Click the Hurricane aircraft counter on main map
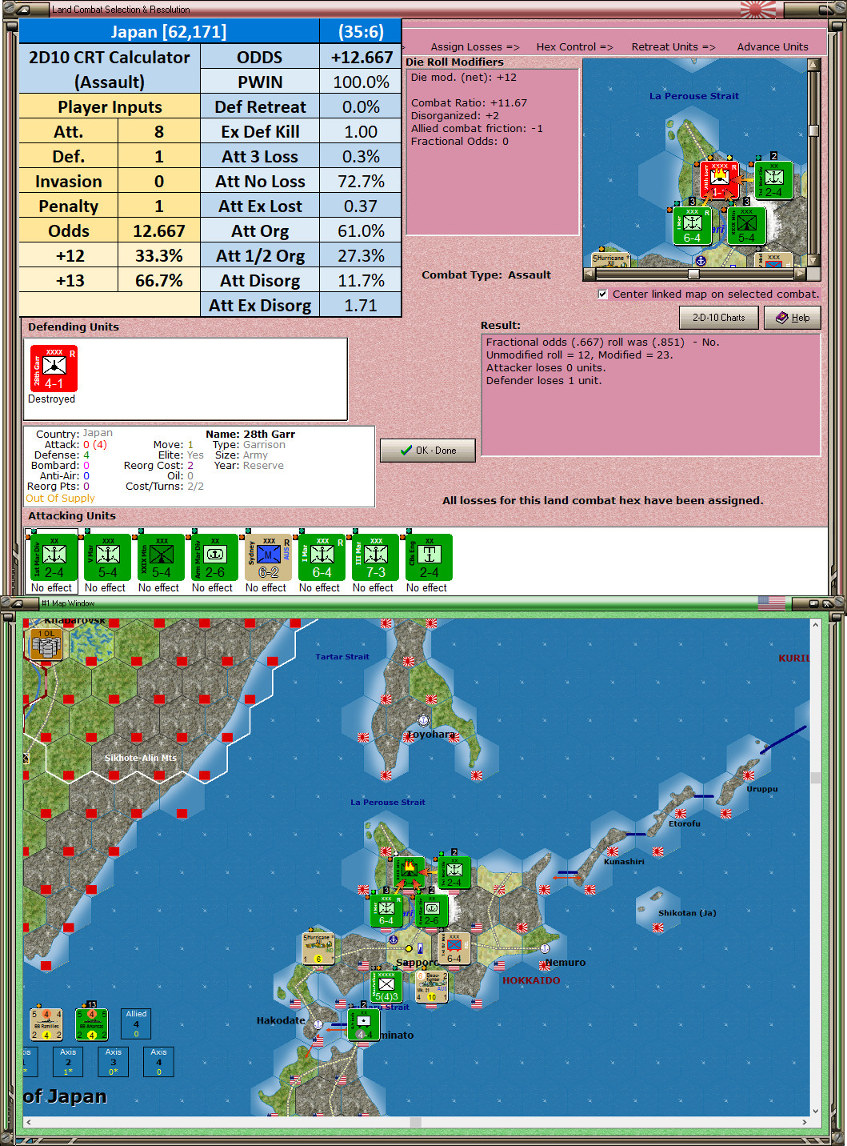The width and height of the screenshot is (847, 1146). pos(318,948)
